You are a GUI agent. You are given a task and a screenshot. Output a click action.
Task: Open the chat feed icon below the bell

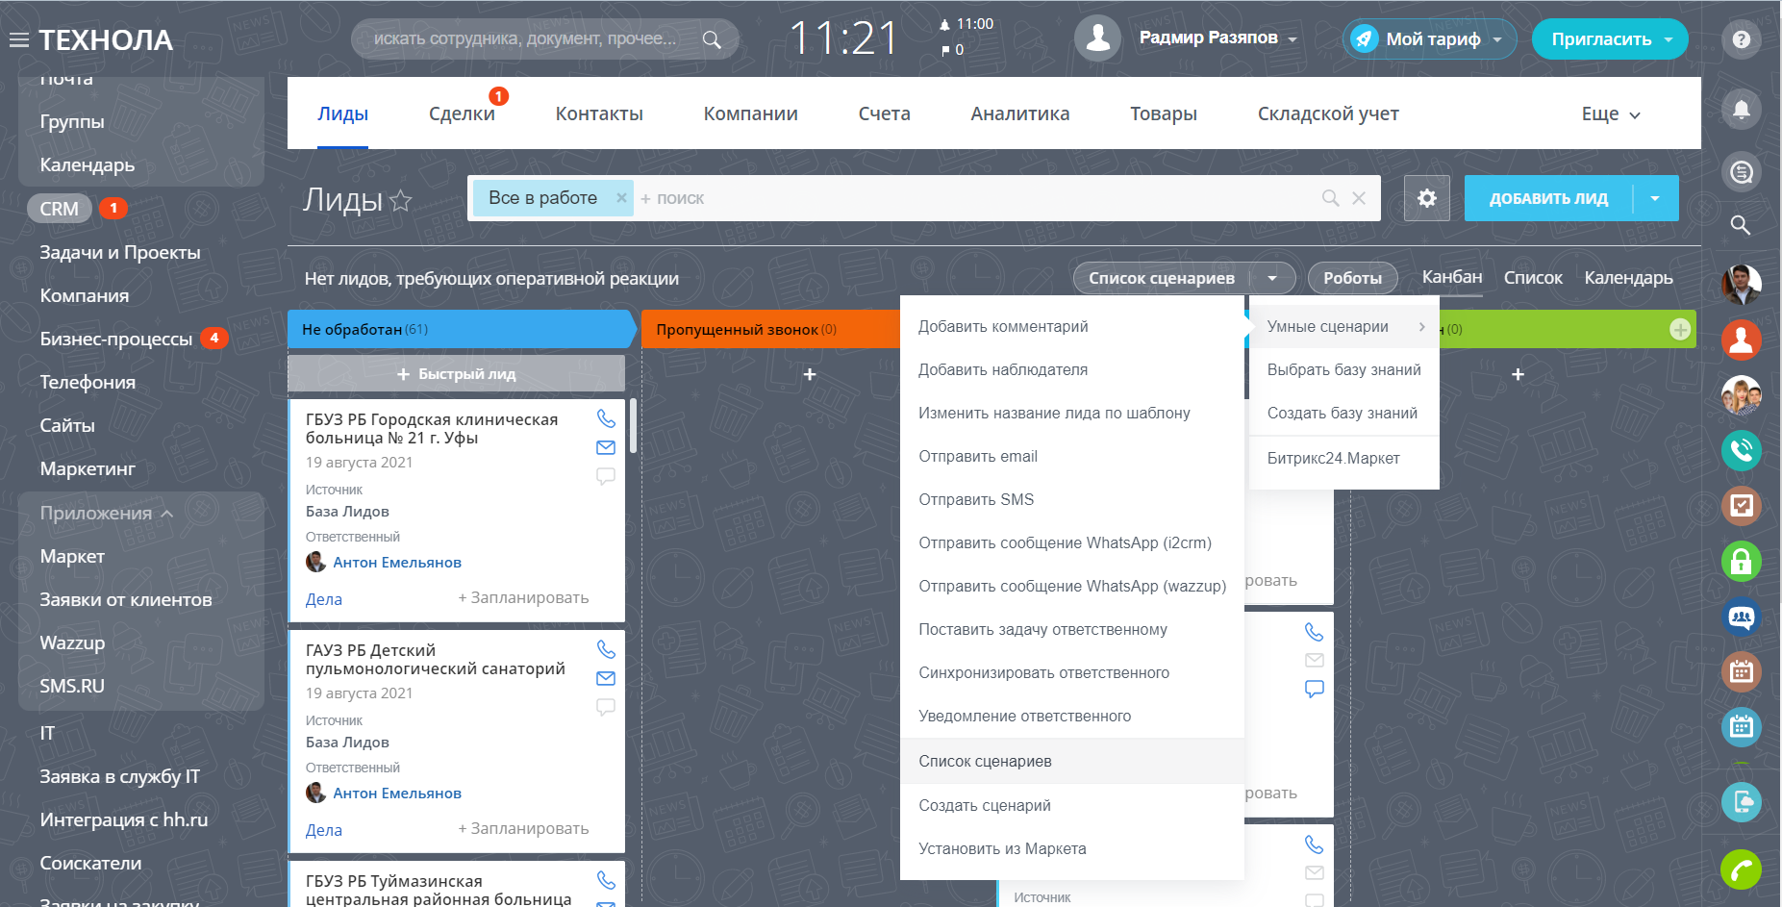[1742, 172]
